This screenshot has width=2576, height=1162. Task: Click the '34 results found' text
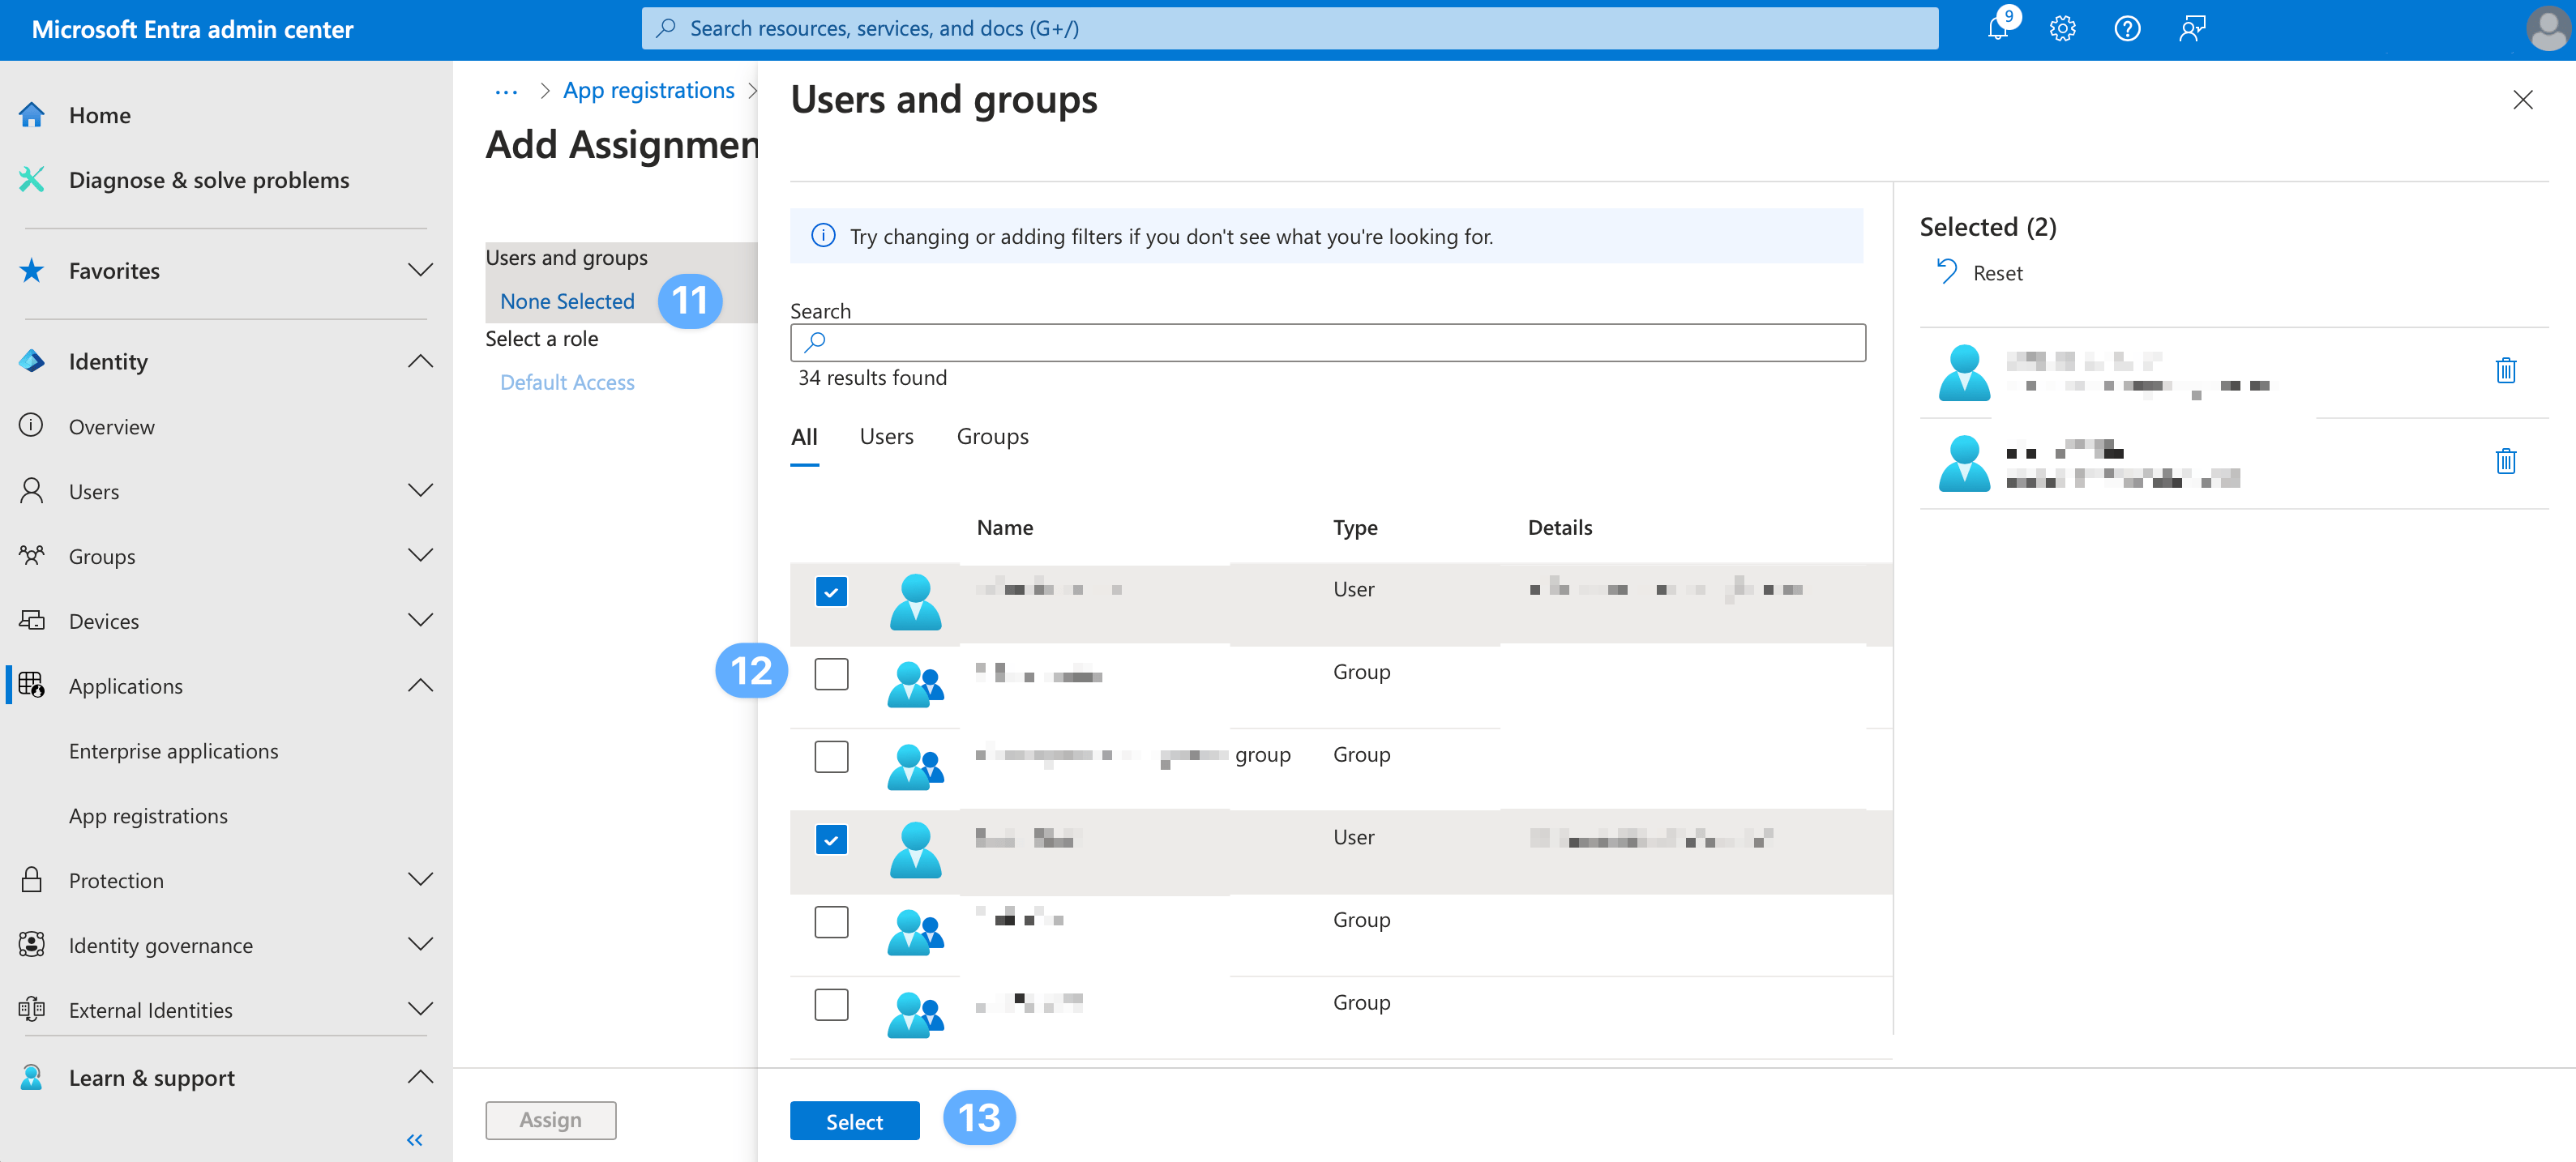pyautogui.click(x=872, y=378)
